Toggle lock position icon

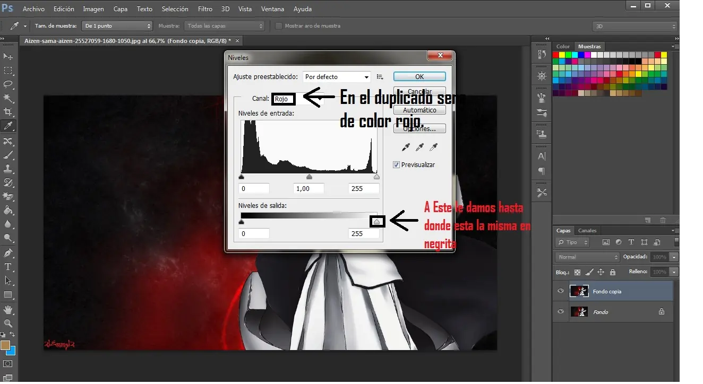pyautogui.click(x=601, y=272)
